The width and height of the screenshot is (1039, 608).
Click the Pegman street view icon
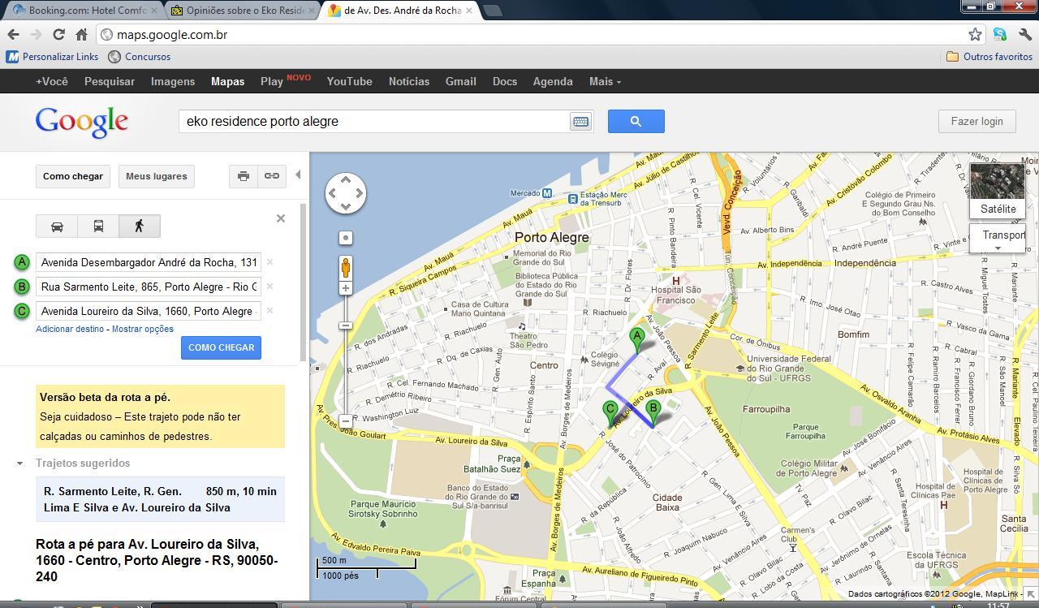point(346,267)
